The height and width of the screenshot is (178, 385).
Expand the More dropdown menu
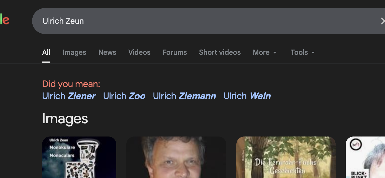click(x=264, y=52)
